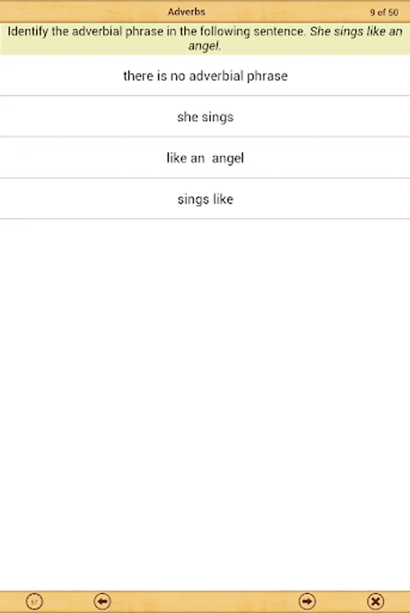
Task: Click the header space between title and counter
Action: pyautogui.click(x=286, y=12)
